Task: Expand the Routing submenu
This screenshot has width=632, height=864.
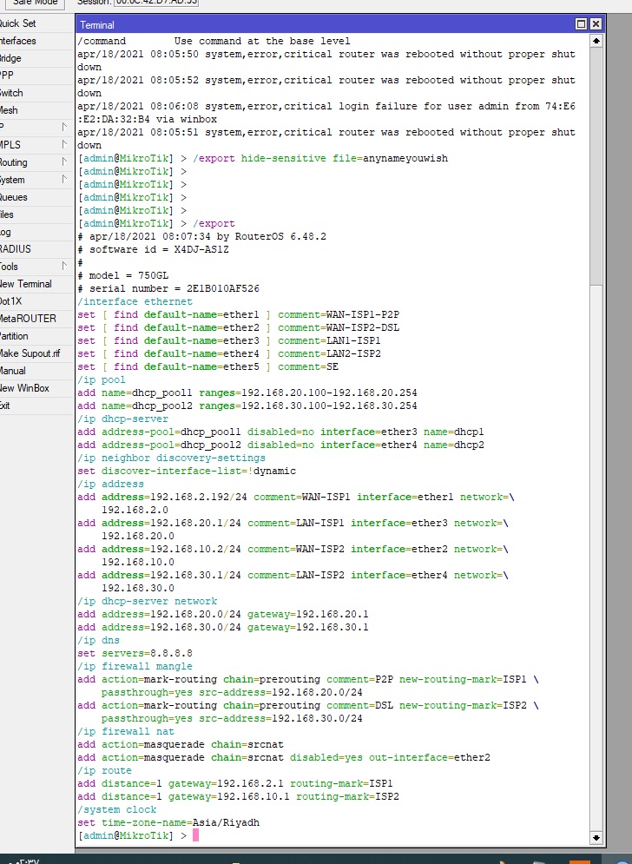Action: (x=64, y=162)
